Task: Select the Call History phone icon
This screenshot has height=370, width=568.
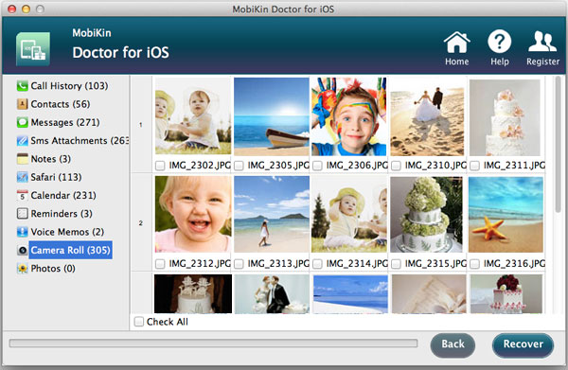Action: [x=23, y=86]
